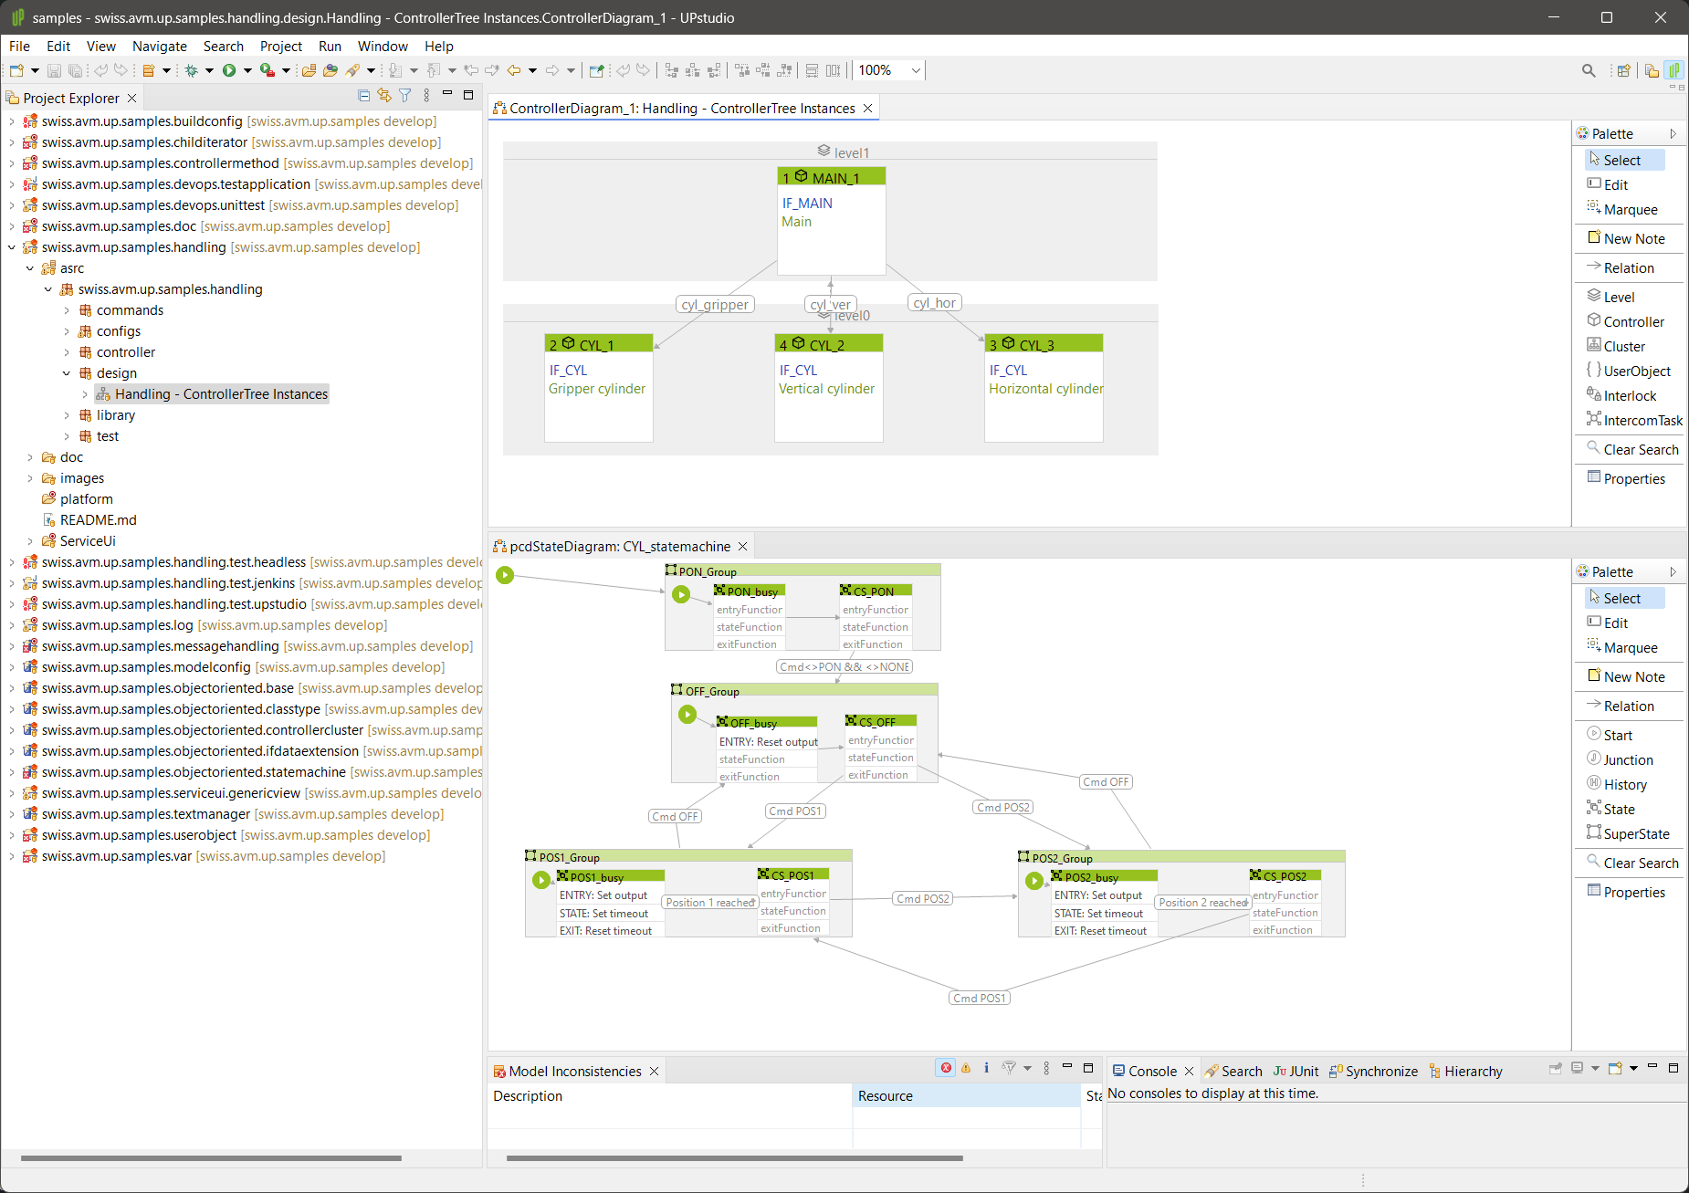The image size is (1689, 1193).
Task: Choose the Junction tool in state palette
Action: coord(1627,759)
